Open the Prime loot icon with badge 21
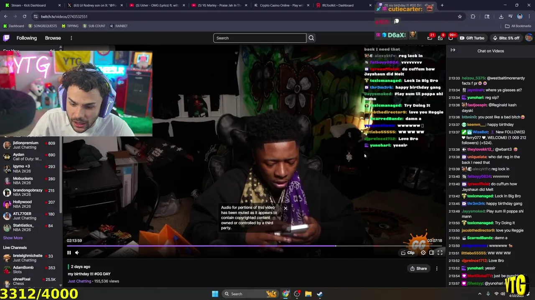The height and width of the screenshot is (300, 535). (430, 37)
